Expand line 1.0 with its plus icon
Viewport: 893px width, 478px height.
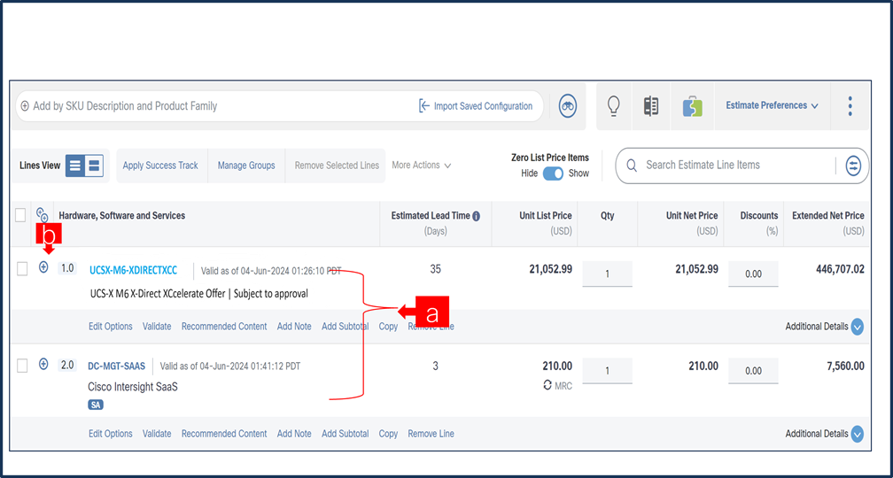pos(43,267)
